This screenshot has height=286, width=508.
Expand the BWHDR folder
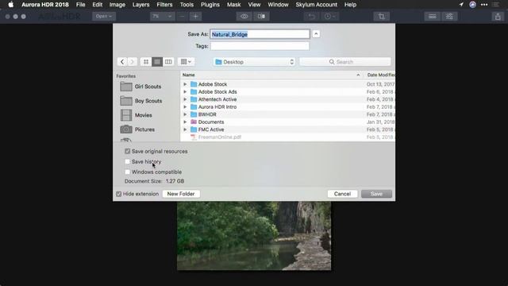click(185, 114)
